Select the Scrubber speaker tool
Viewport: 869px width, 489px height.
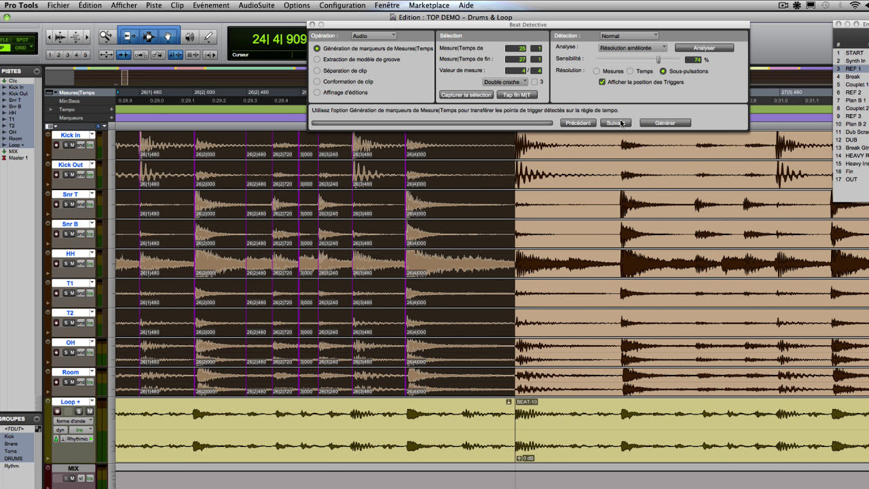coord(190,36)
